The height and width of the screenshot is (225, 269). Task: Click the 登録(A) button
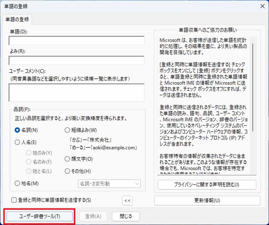[x=93, y=216]
